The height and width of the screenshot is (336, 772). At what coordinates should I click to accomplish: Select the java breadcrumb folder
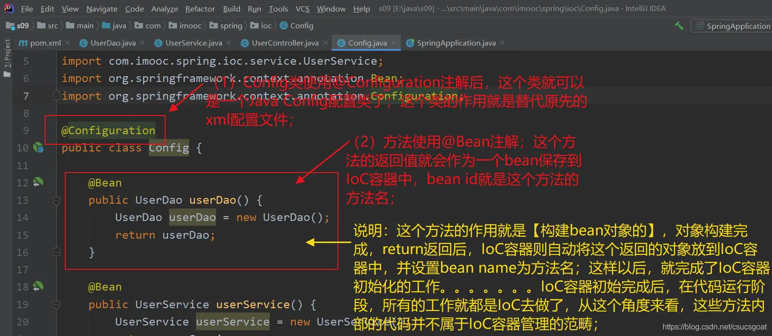[x=114, y=25]
